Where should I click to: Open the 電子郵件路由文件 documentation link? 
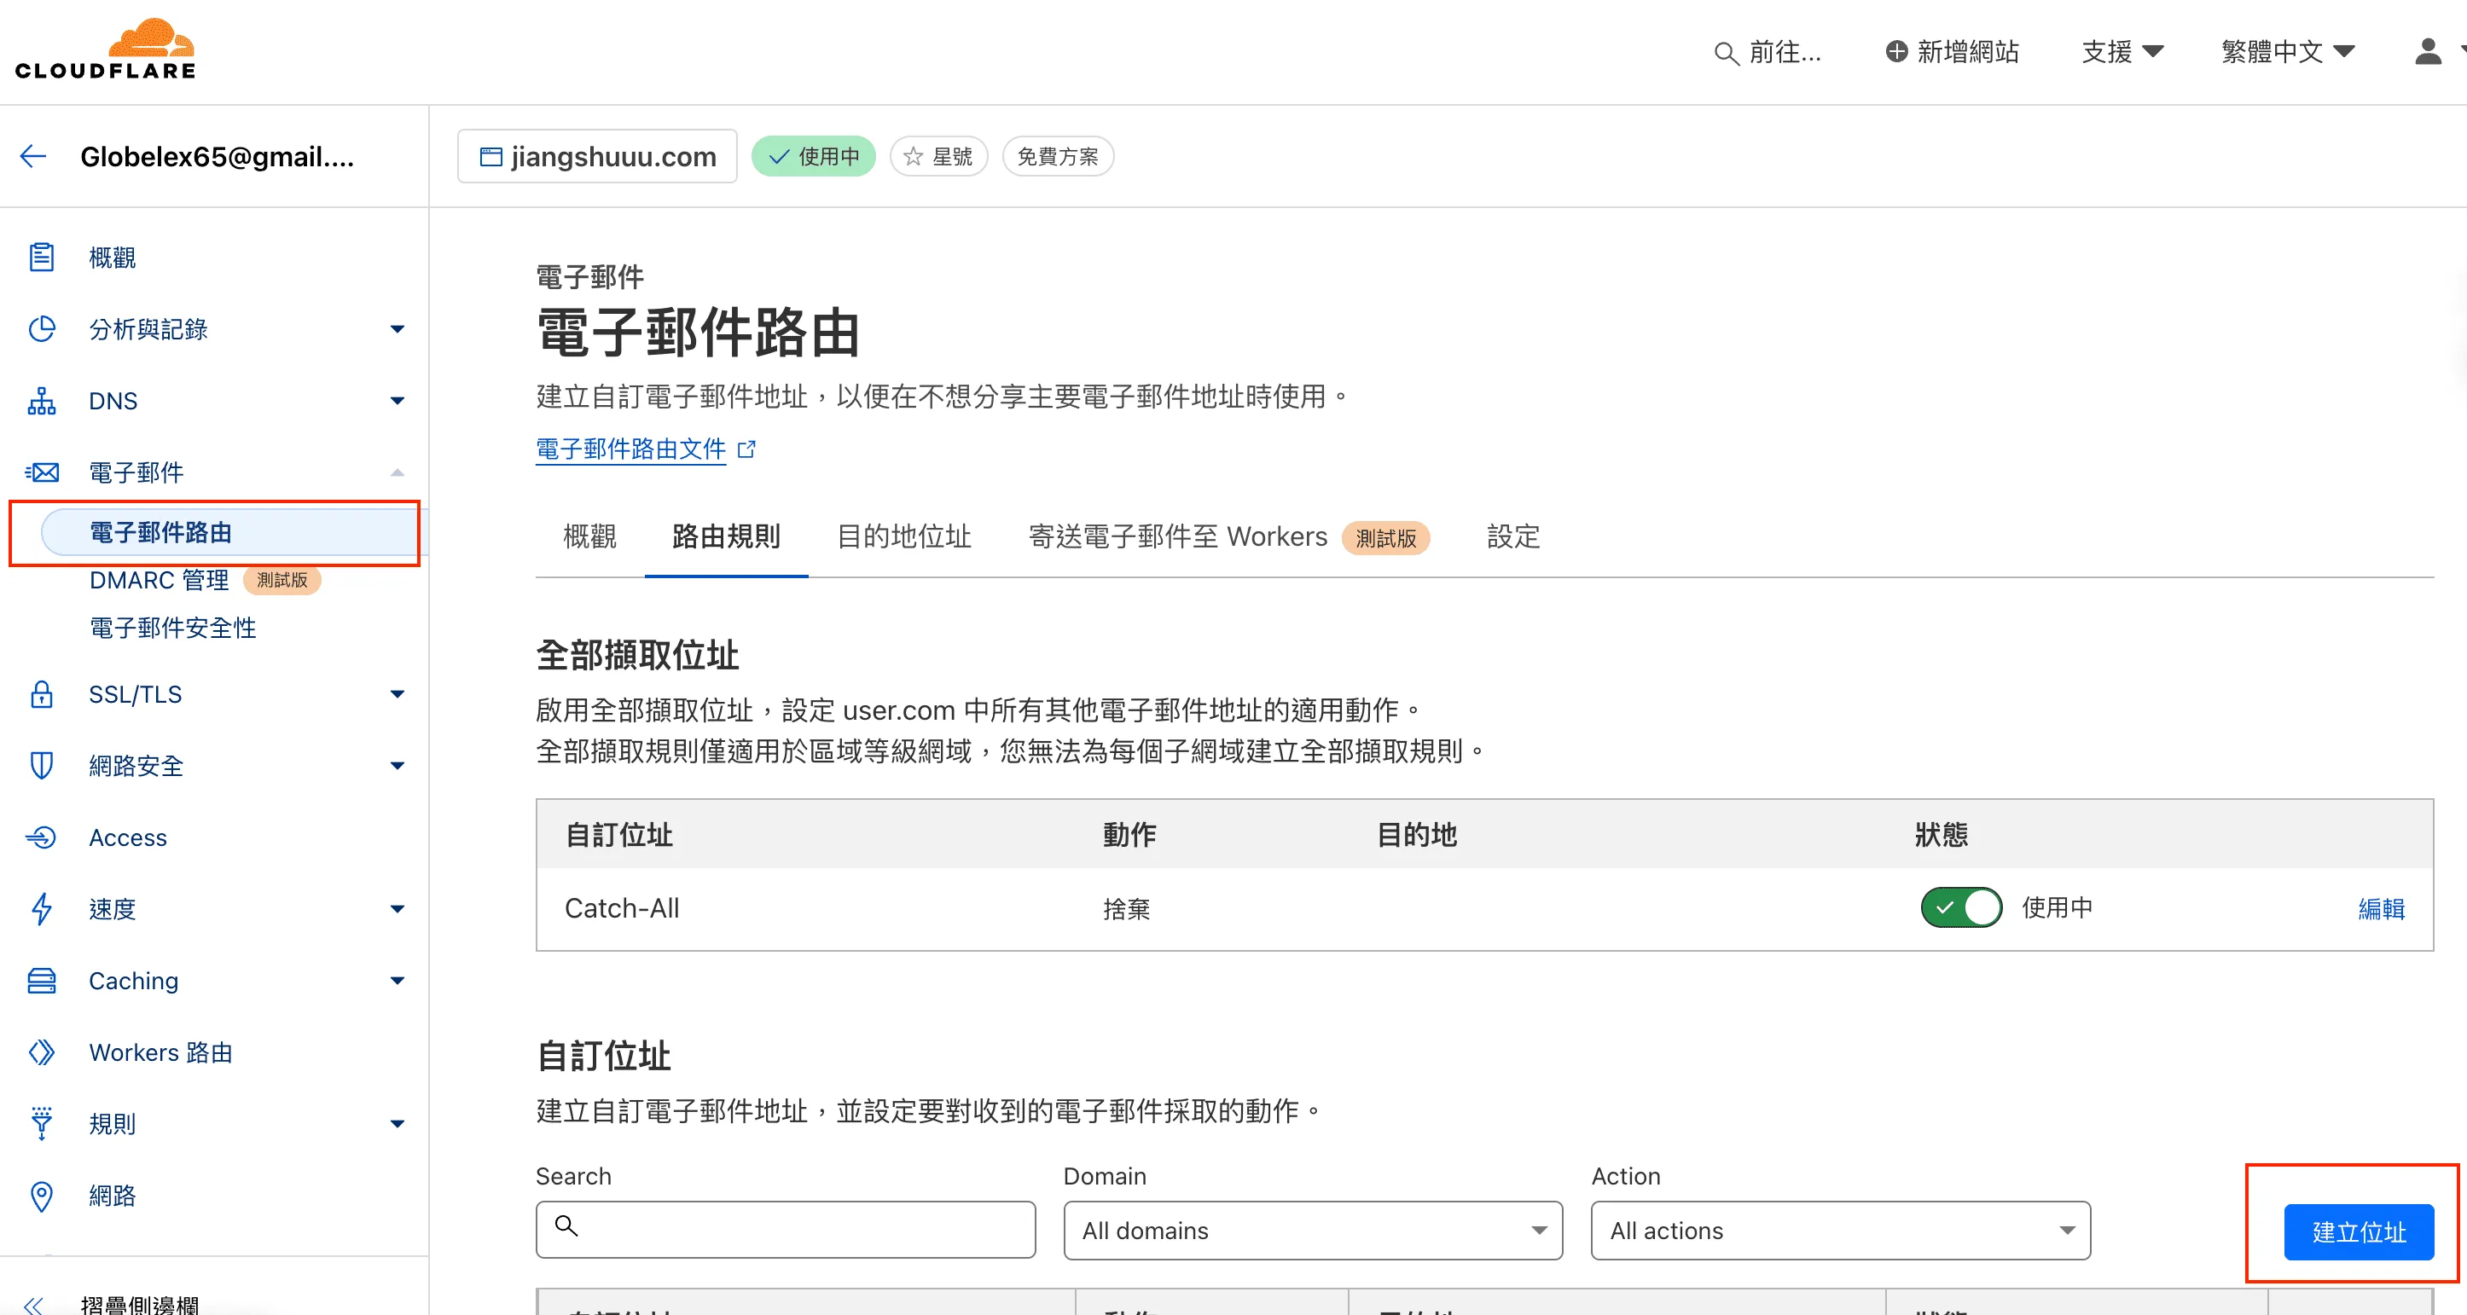click(x=631, y=449)
